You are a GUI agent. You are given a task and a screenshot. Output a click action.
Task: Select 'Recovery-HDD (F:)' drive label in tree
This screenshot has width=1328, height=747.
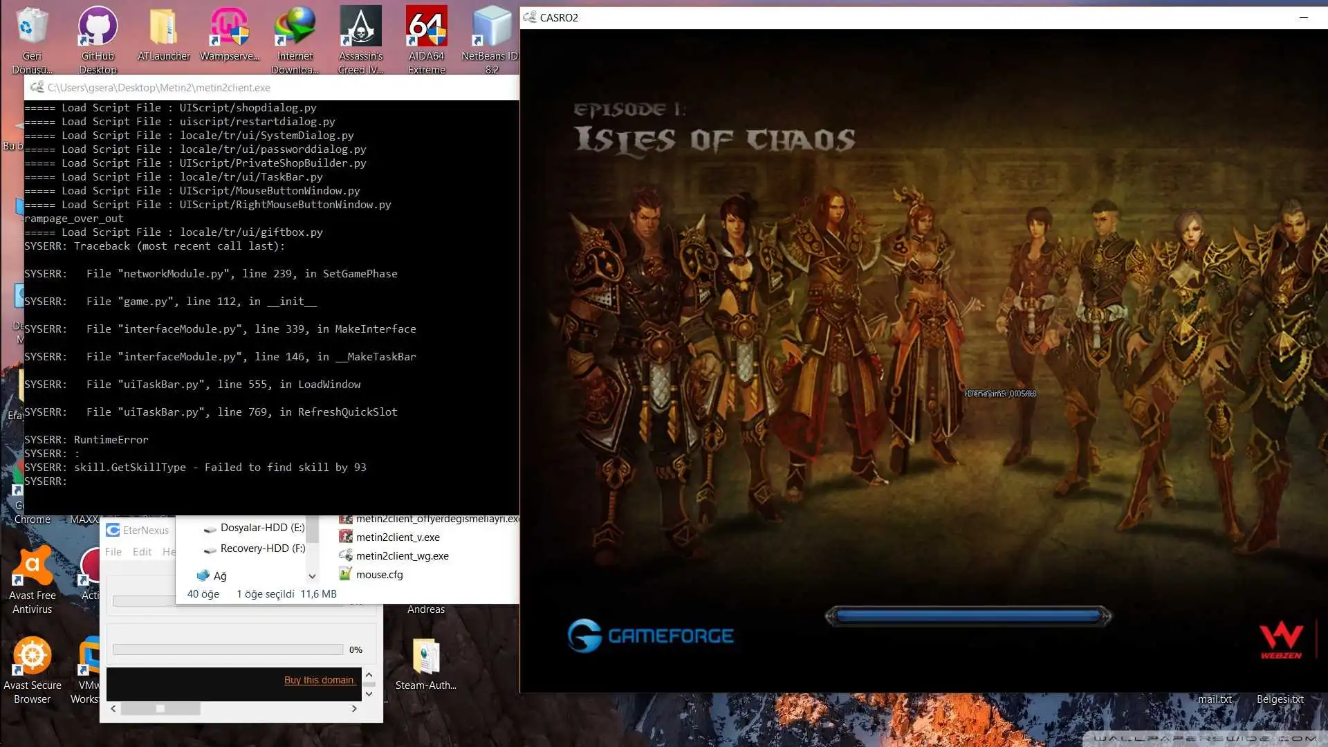[262, 548]
